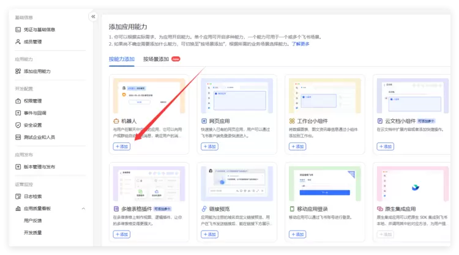Click the 移动应用登录 preview thumbnail
This screenshot has width=459, height=255.
(x=320, y=183)
